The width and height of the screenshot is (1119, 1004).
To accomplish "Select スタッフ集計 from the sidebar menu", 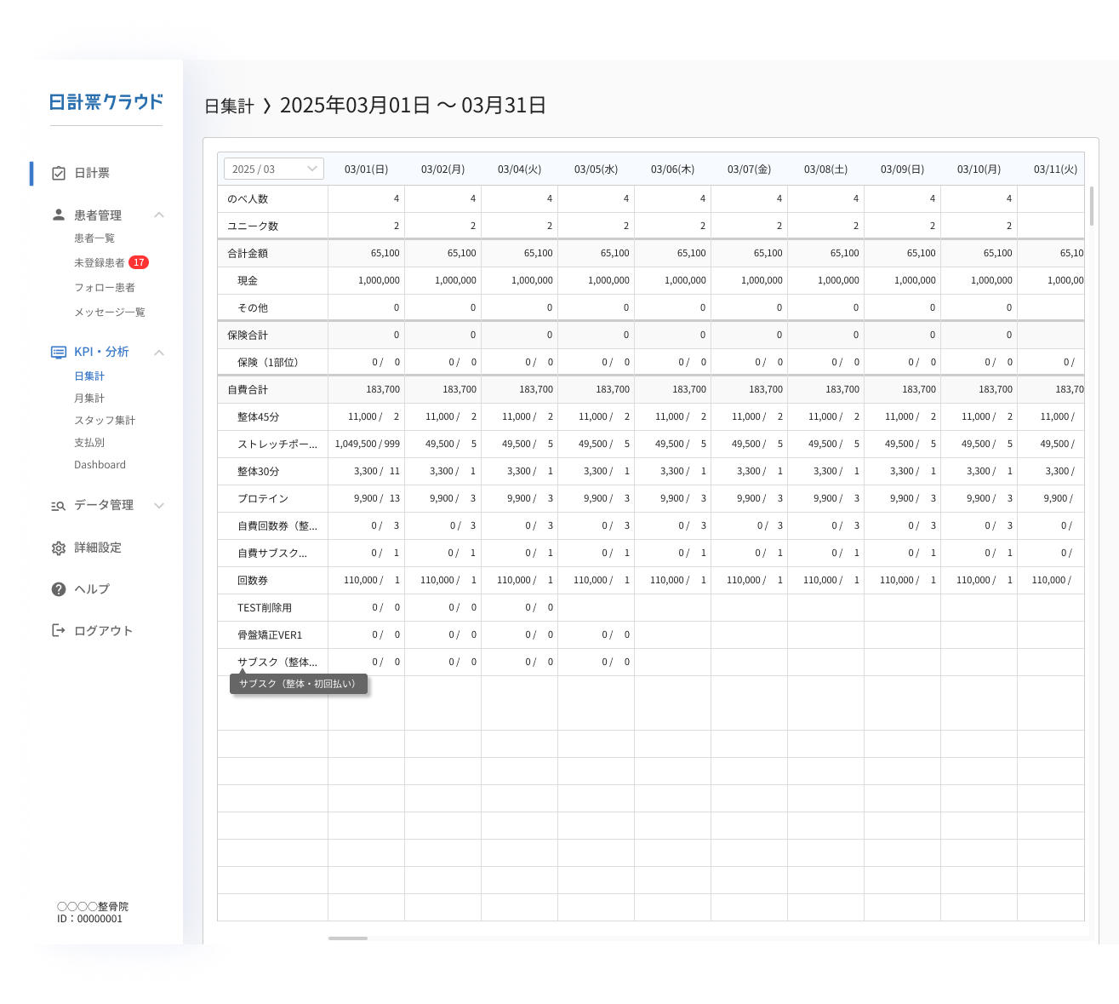I will [105, 420].
